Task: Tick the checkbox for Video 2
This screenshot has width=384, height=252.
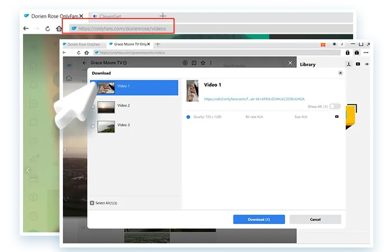Action: [93, 107]
